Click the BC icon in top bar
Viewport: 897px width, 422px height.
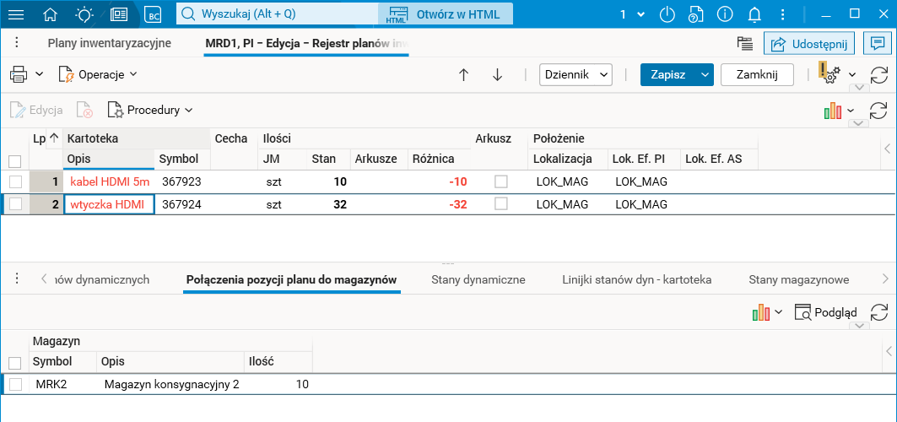[153, 15]
